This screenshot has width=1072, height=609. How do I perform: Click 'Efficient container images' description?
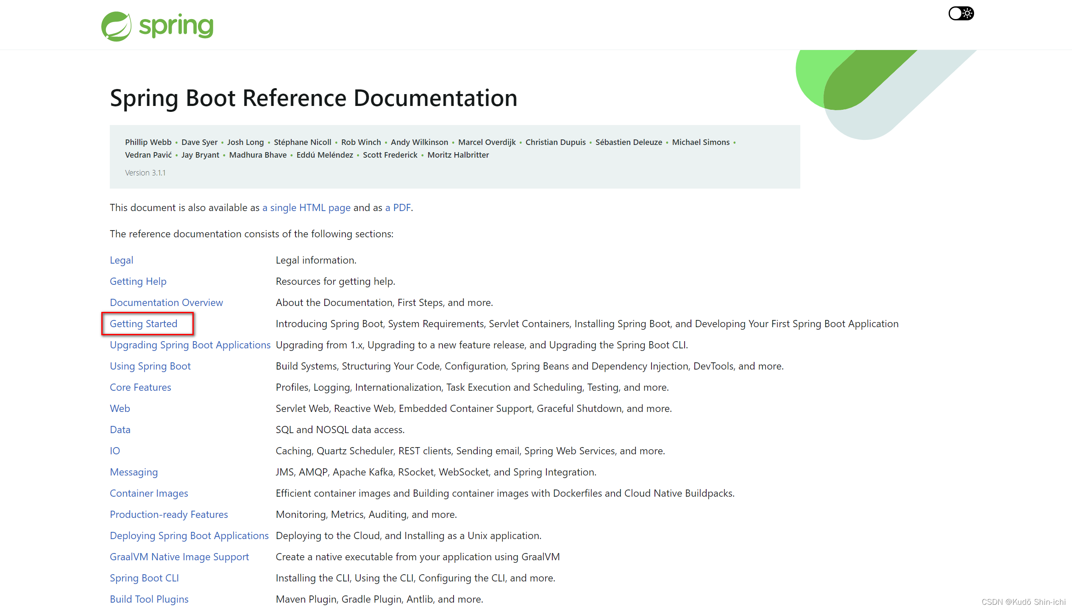[505, 493]
